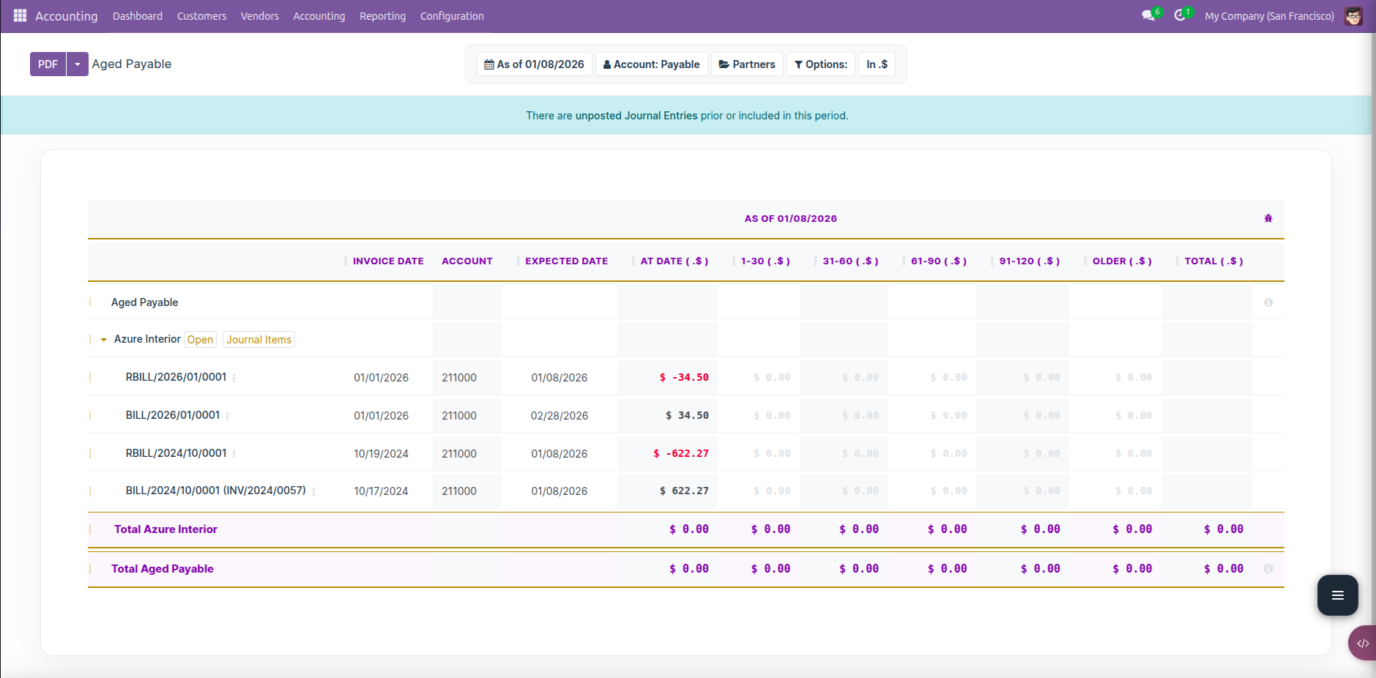Open the options menu next to RBILL/2026/01/0001

(234, 378)
